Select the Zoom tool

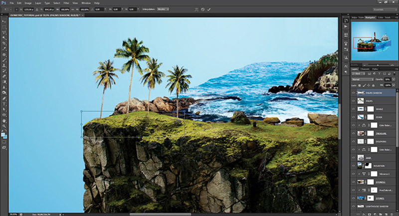click(x=4, y=126)
